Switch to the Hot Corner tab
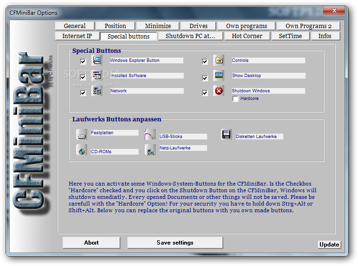The width and height of the screenshot is (358, 266). (247, 36)
